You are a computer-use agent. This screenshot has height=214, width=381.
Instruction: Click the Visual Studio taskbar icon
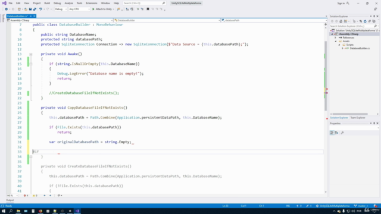click(x=77, y=211)
